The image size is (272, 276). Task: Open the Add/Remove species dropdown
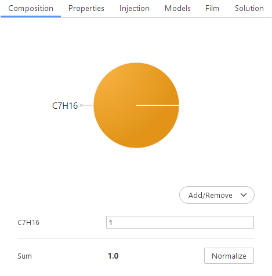(x=217, y=195)
